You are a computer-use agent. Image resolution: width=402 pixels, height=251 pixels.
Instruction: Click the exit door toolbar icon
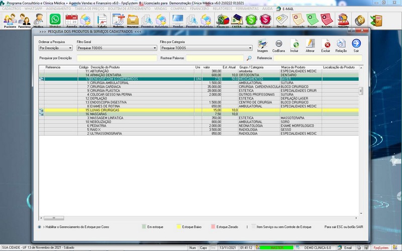[x=376, y=21]
